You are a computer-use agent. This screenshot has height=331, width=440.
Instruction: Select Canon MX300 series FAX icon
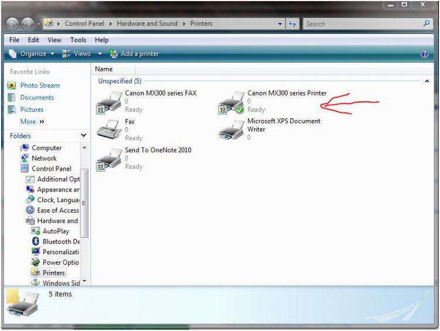coord(109,103)
